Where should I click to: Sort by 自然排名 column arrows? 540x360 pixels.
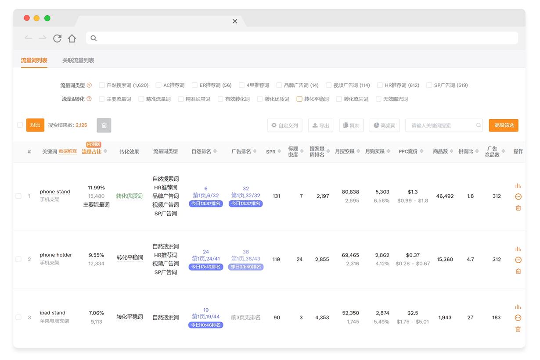(215, 152)
